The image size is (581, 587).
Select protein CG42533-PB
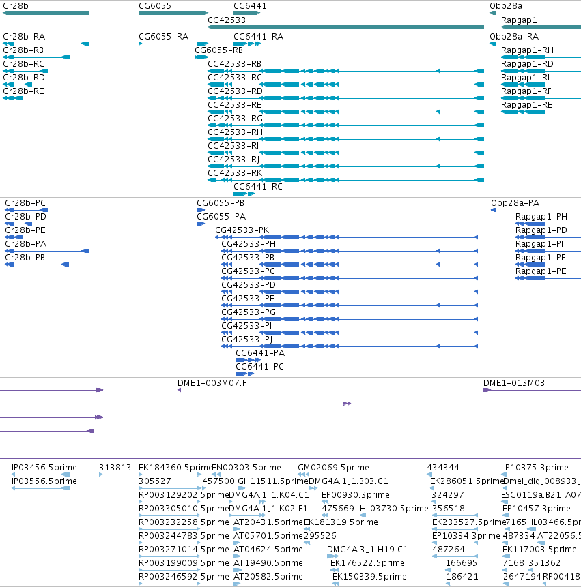point(248,258)
